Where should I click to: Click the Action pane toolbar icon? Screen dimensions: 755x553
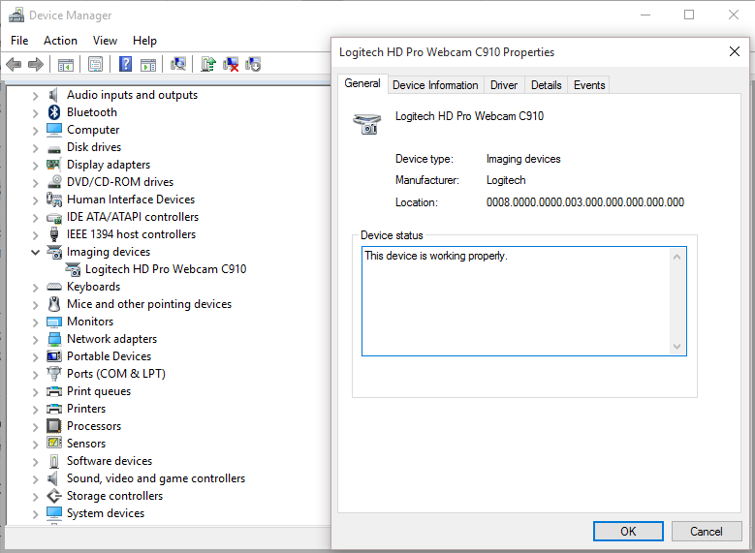(148, 65)
